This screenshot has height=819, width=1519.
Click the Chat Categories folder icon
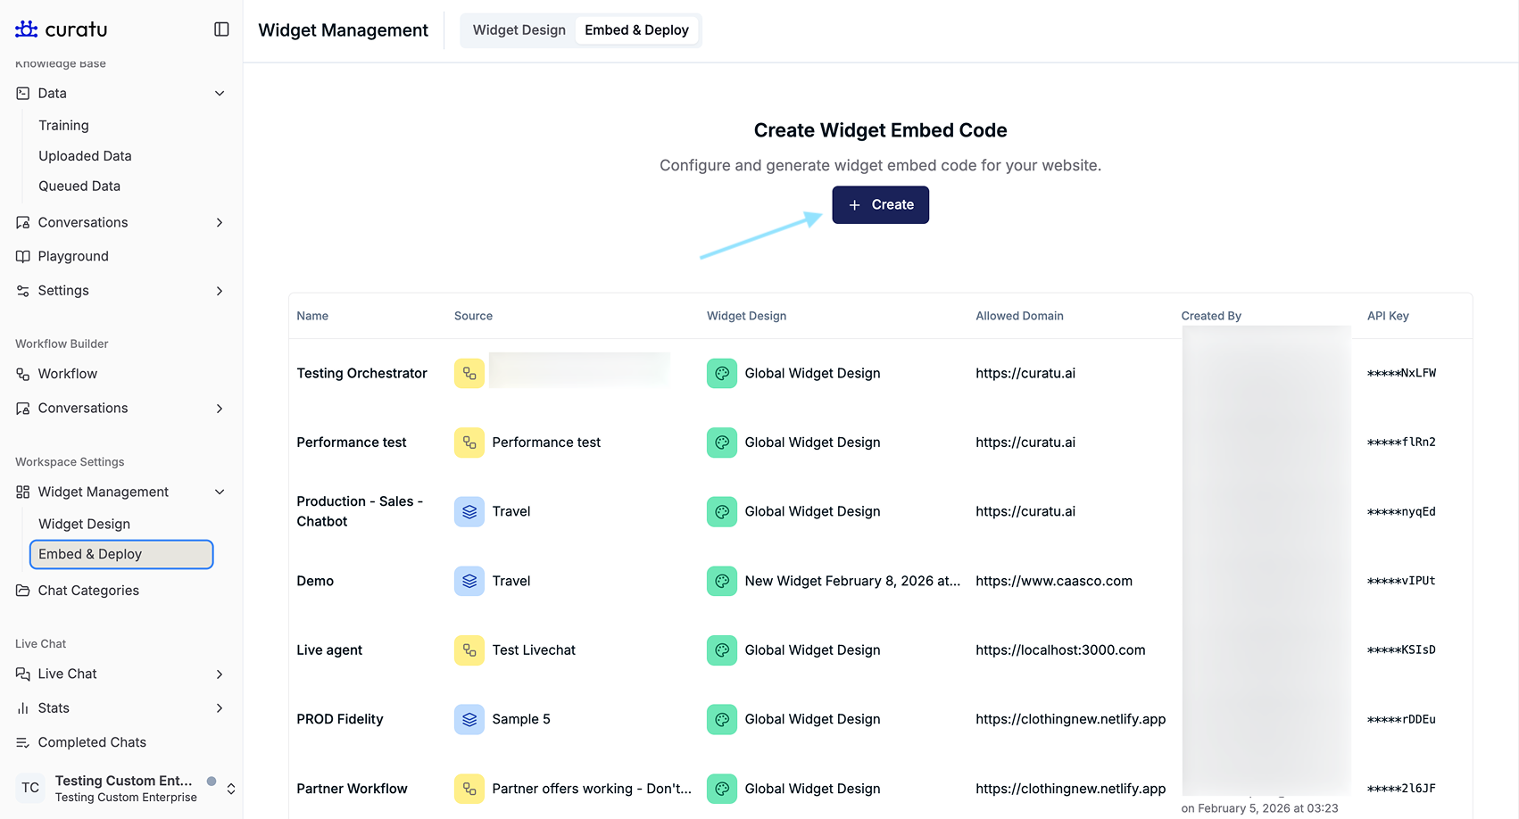[23, 591]
